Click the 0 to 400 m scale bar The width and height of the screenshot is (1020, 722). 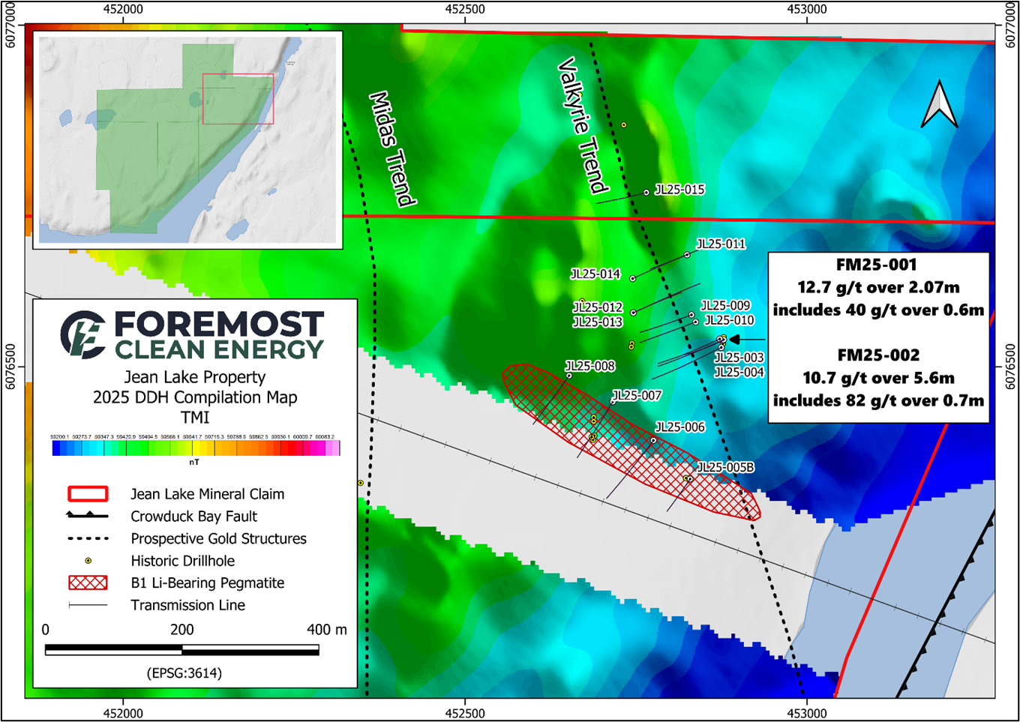coord(182,650)
